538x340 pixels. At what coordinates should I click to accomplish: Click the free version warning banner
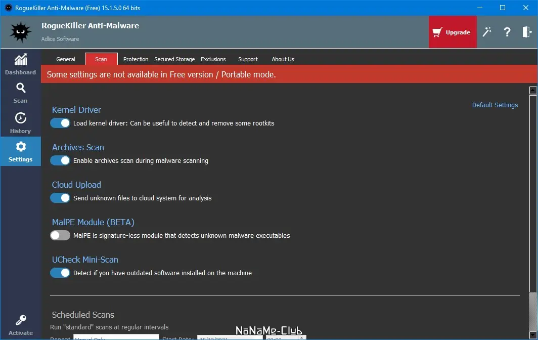[x=289, y=74]
